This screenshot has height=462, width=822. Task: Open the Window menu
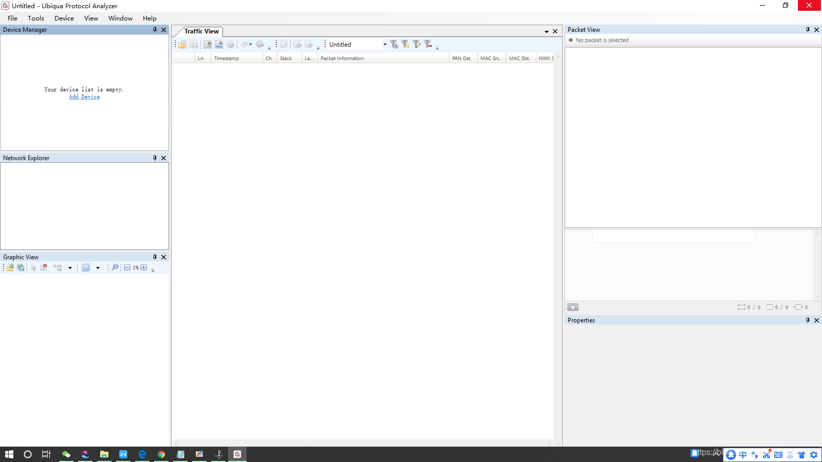[x=120, y=18]
